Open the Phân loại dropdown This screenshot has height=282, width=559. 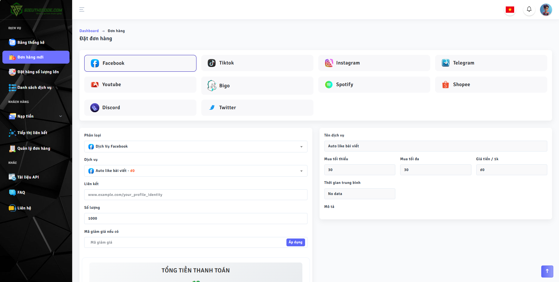[x=196, y=147]
